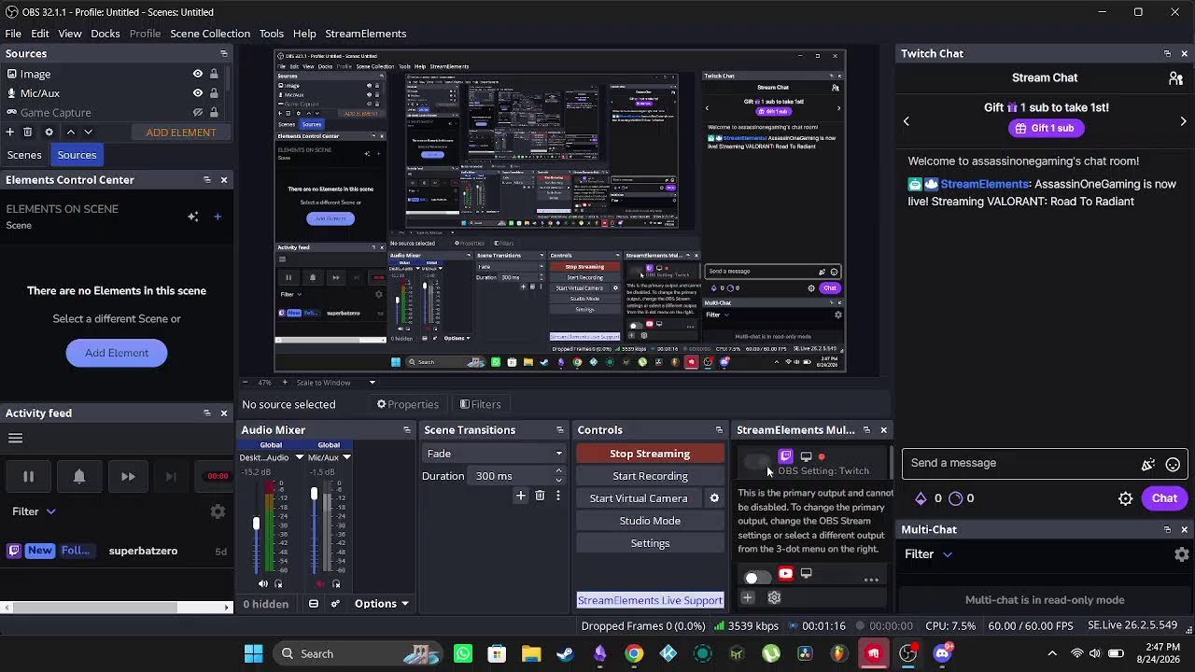Open the StreamElements menu
1195x672 pixels.
[366, 34]
